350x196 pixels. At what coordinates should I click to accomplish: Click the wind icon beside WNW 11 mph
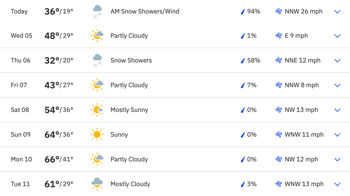pyautogui.click(x=278, y=134)
